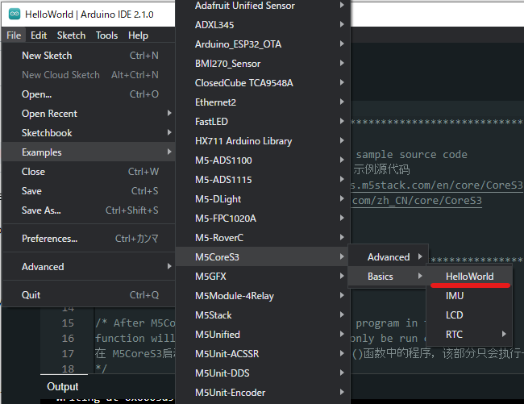The image size is (524, 404).
Task: Expand ClosedCube TCA9548A examples
Action: [x=263, y=83]
